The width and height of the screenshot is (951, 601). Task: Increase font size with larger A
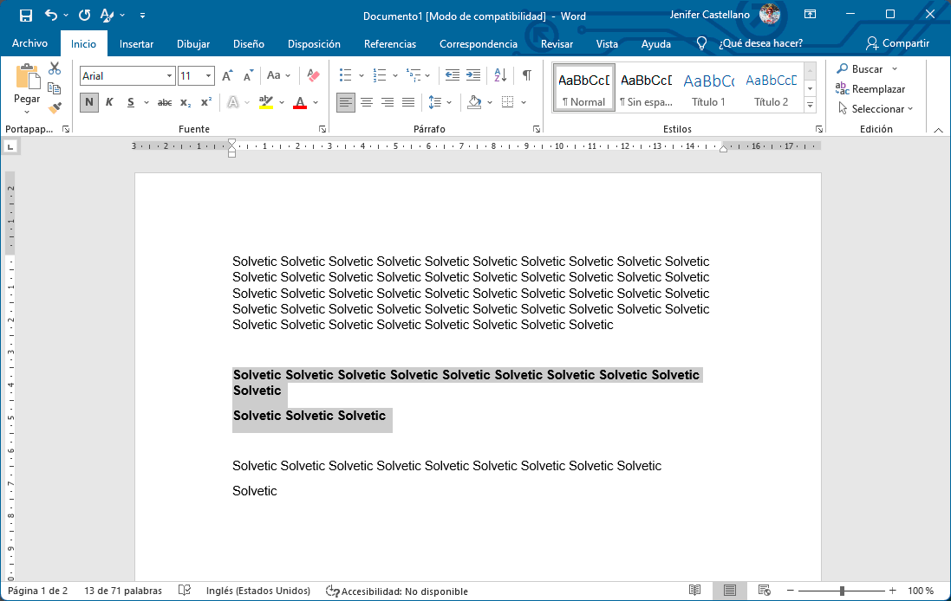point(227,75)
